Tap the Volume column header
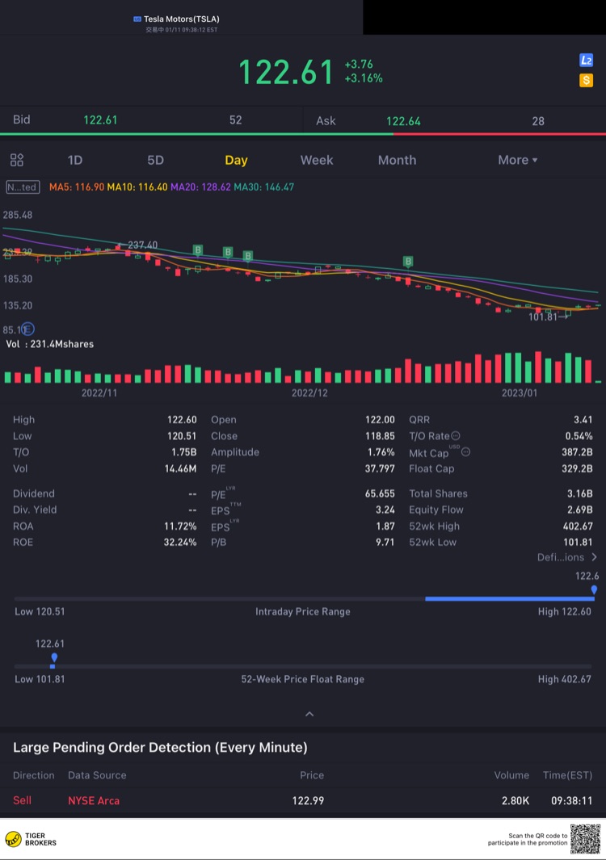Image resolution: width=606 pixels, height=860 pixels. [x=511, y=775]
